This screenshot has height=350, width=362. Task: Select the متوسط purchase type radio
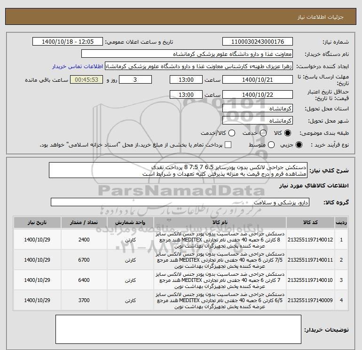271,145
